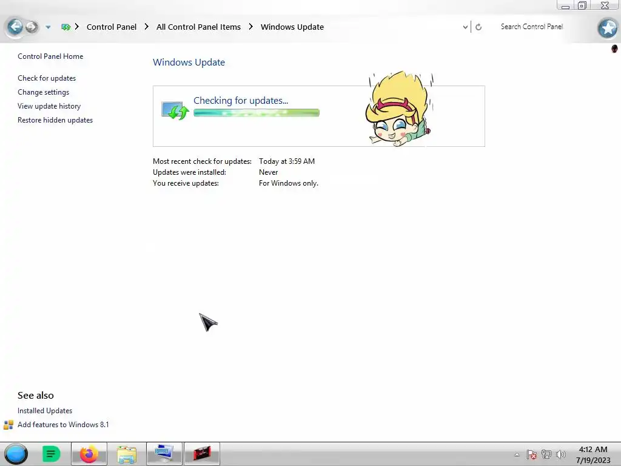The image size is (621, 466).
Task: Click the checking for updates progress bar
Action: 257,113
